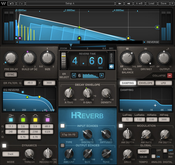Enable the Input Echoes checkbox
The height and width of the screenshot is (165, 175).
coord(62,126)
